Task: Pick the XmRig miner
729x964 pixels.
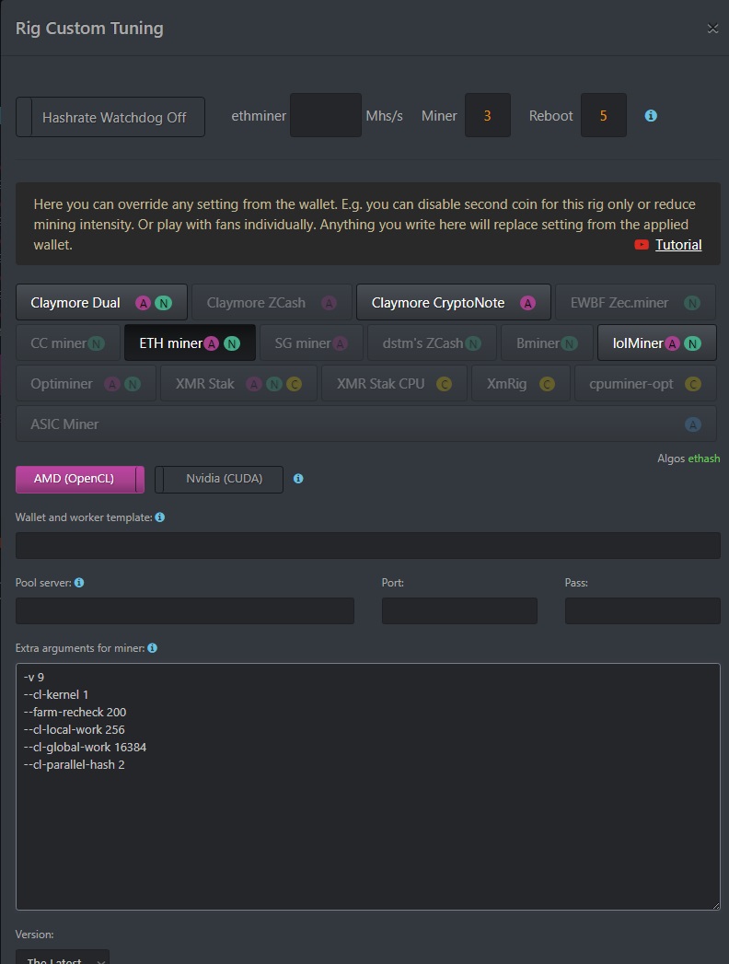Action: click(521, 384)
